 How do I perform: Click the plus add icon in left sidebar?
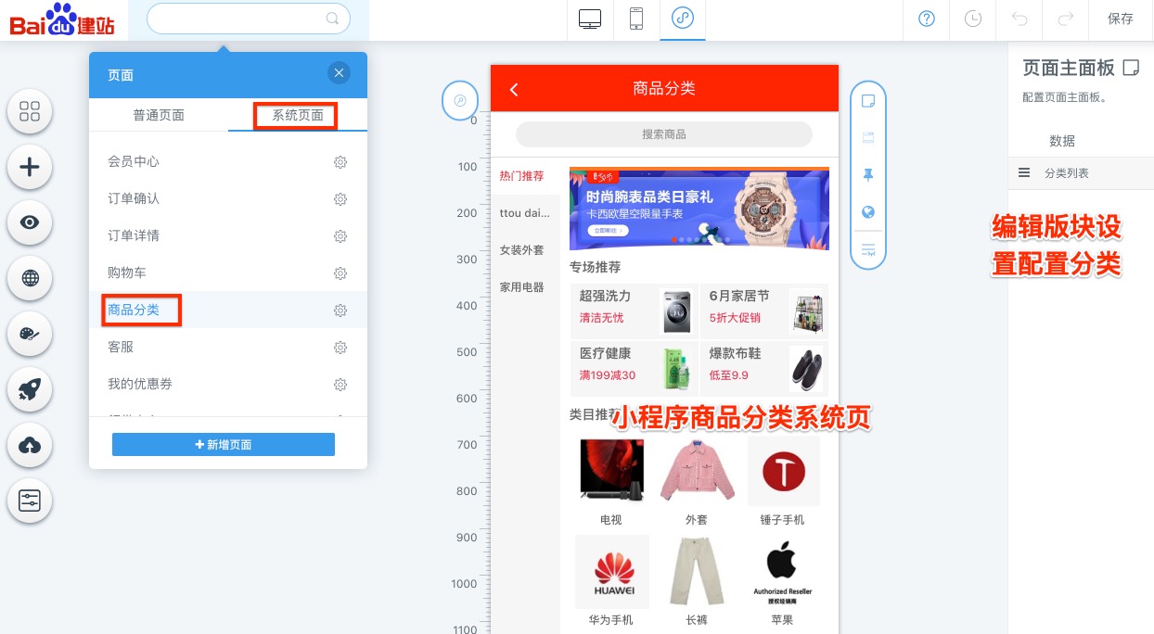click(x=30, y=168)
